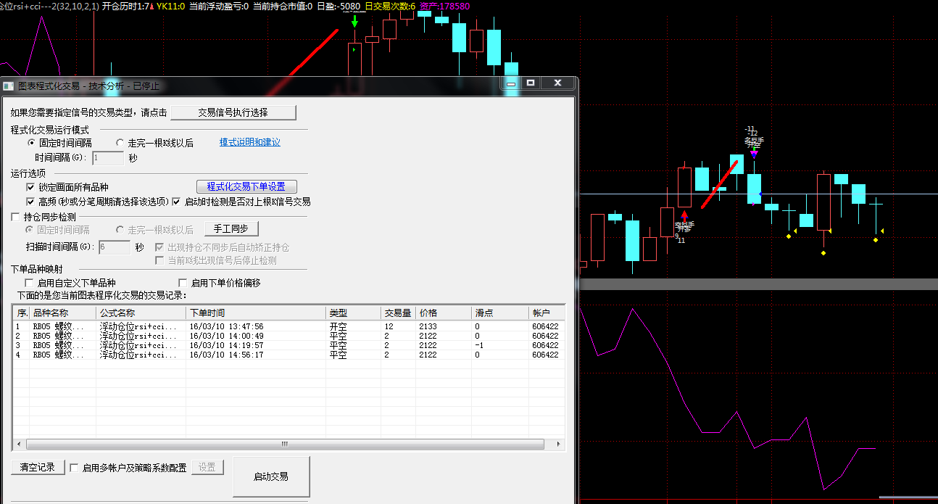Toggle the 高频 option checkbox

pos(30,202)
